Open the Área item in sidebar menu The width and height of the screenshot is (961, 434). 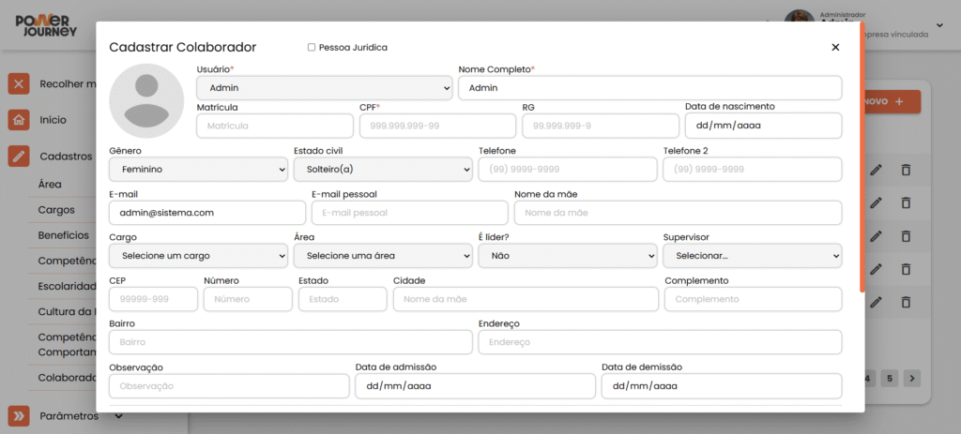(50, 185)
